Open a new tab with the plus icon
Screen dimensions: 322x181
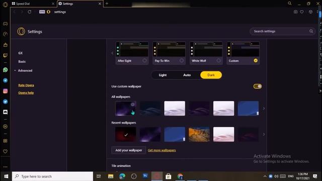point(107,4)
